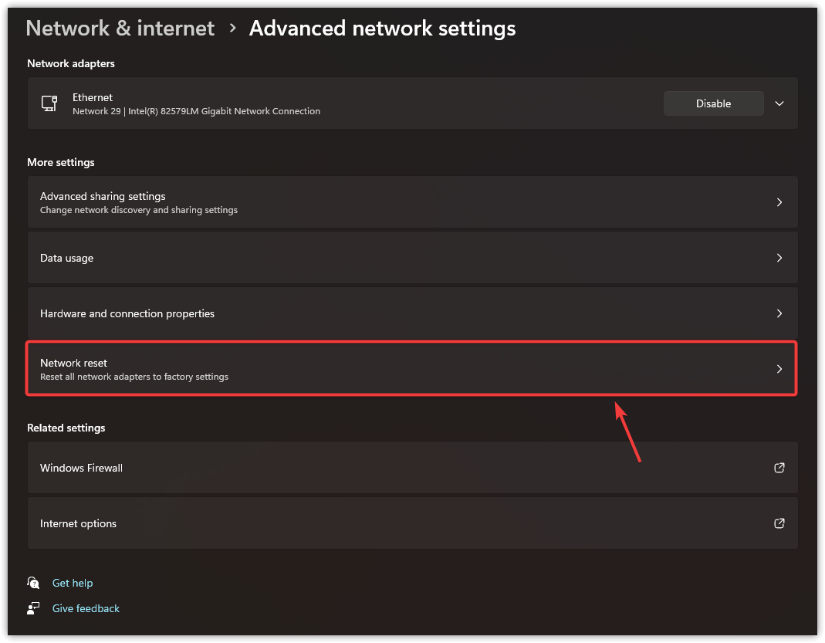Open the Advanced sharing settings chevron arrow
Viewport: 825px width, 643px height.
779,202
